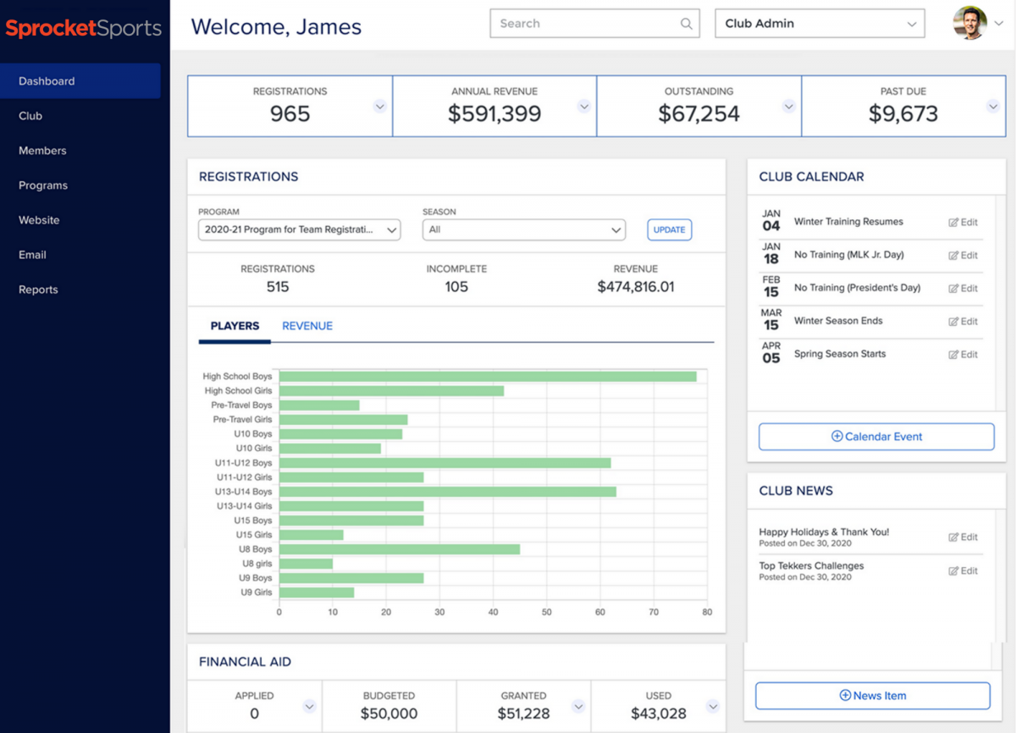
Task: Click into the Search field
Action: coord(584,24)
